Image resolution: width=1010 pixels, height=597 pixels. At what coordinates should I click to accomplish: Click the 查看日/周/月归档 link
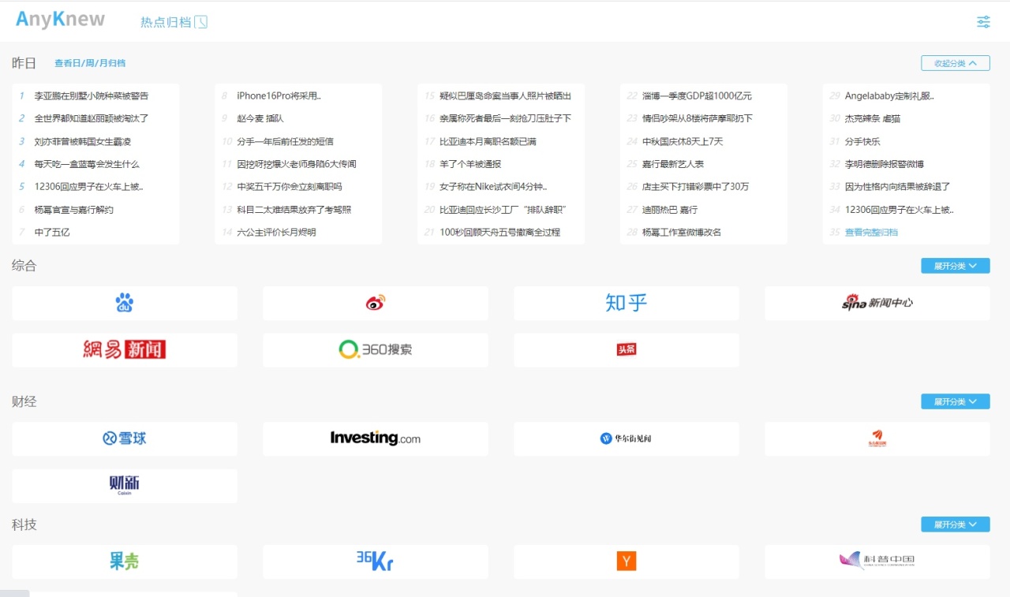[x=90, y=63]
